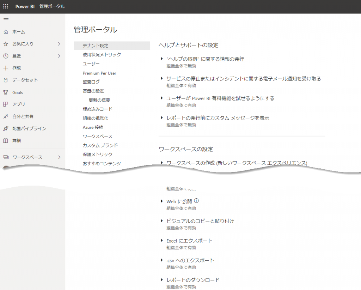
Task: Open 更新の概要 under 容量の設定
Action: point(99,100)
